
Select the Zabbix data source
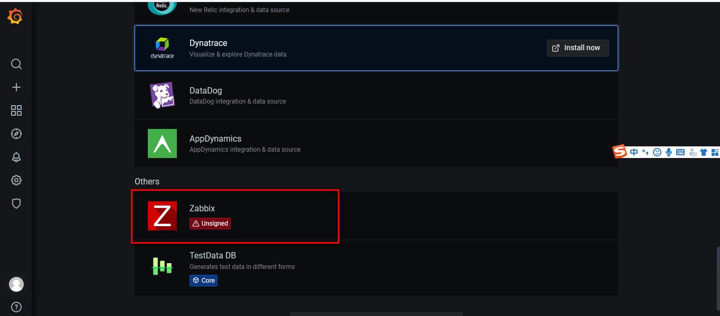(376, 216)
